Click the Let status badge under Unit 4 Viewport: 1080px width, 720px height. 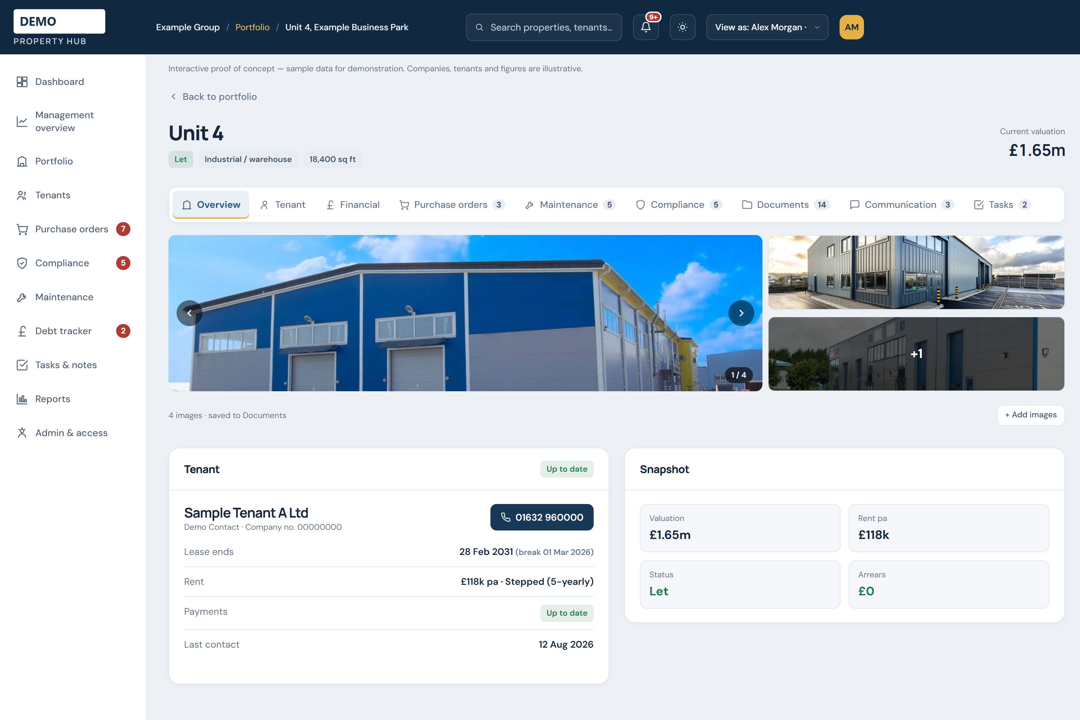point(180,159)
